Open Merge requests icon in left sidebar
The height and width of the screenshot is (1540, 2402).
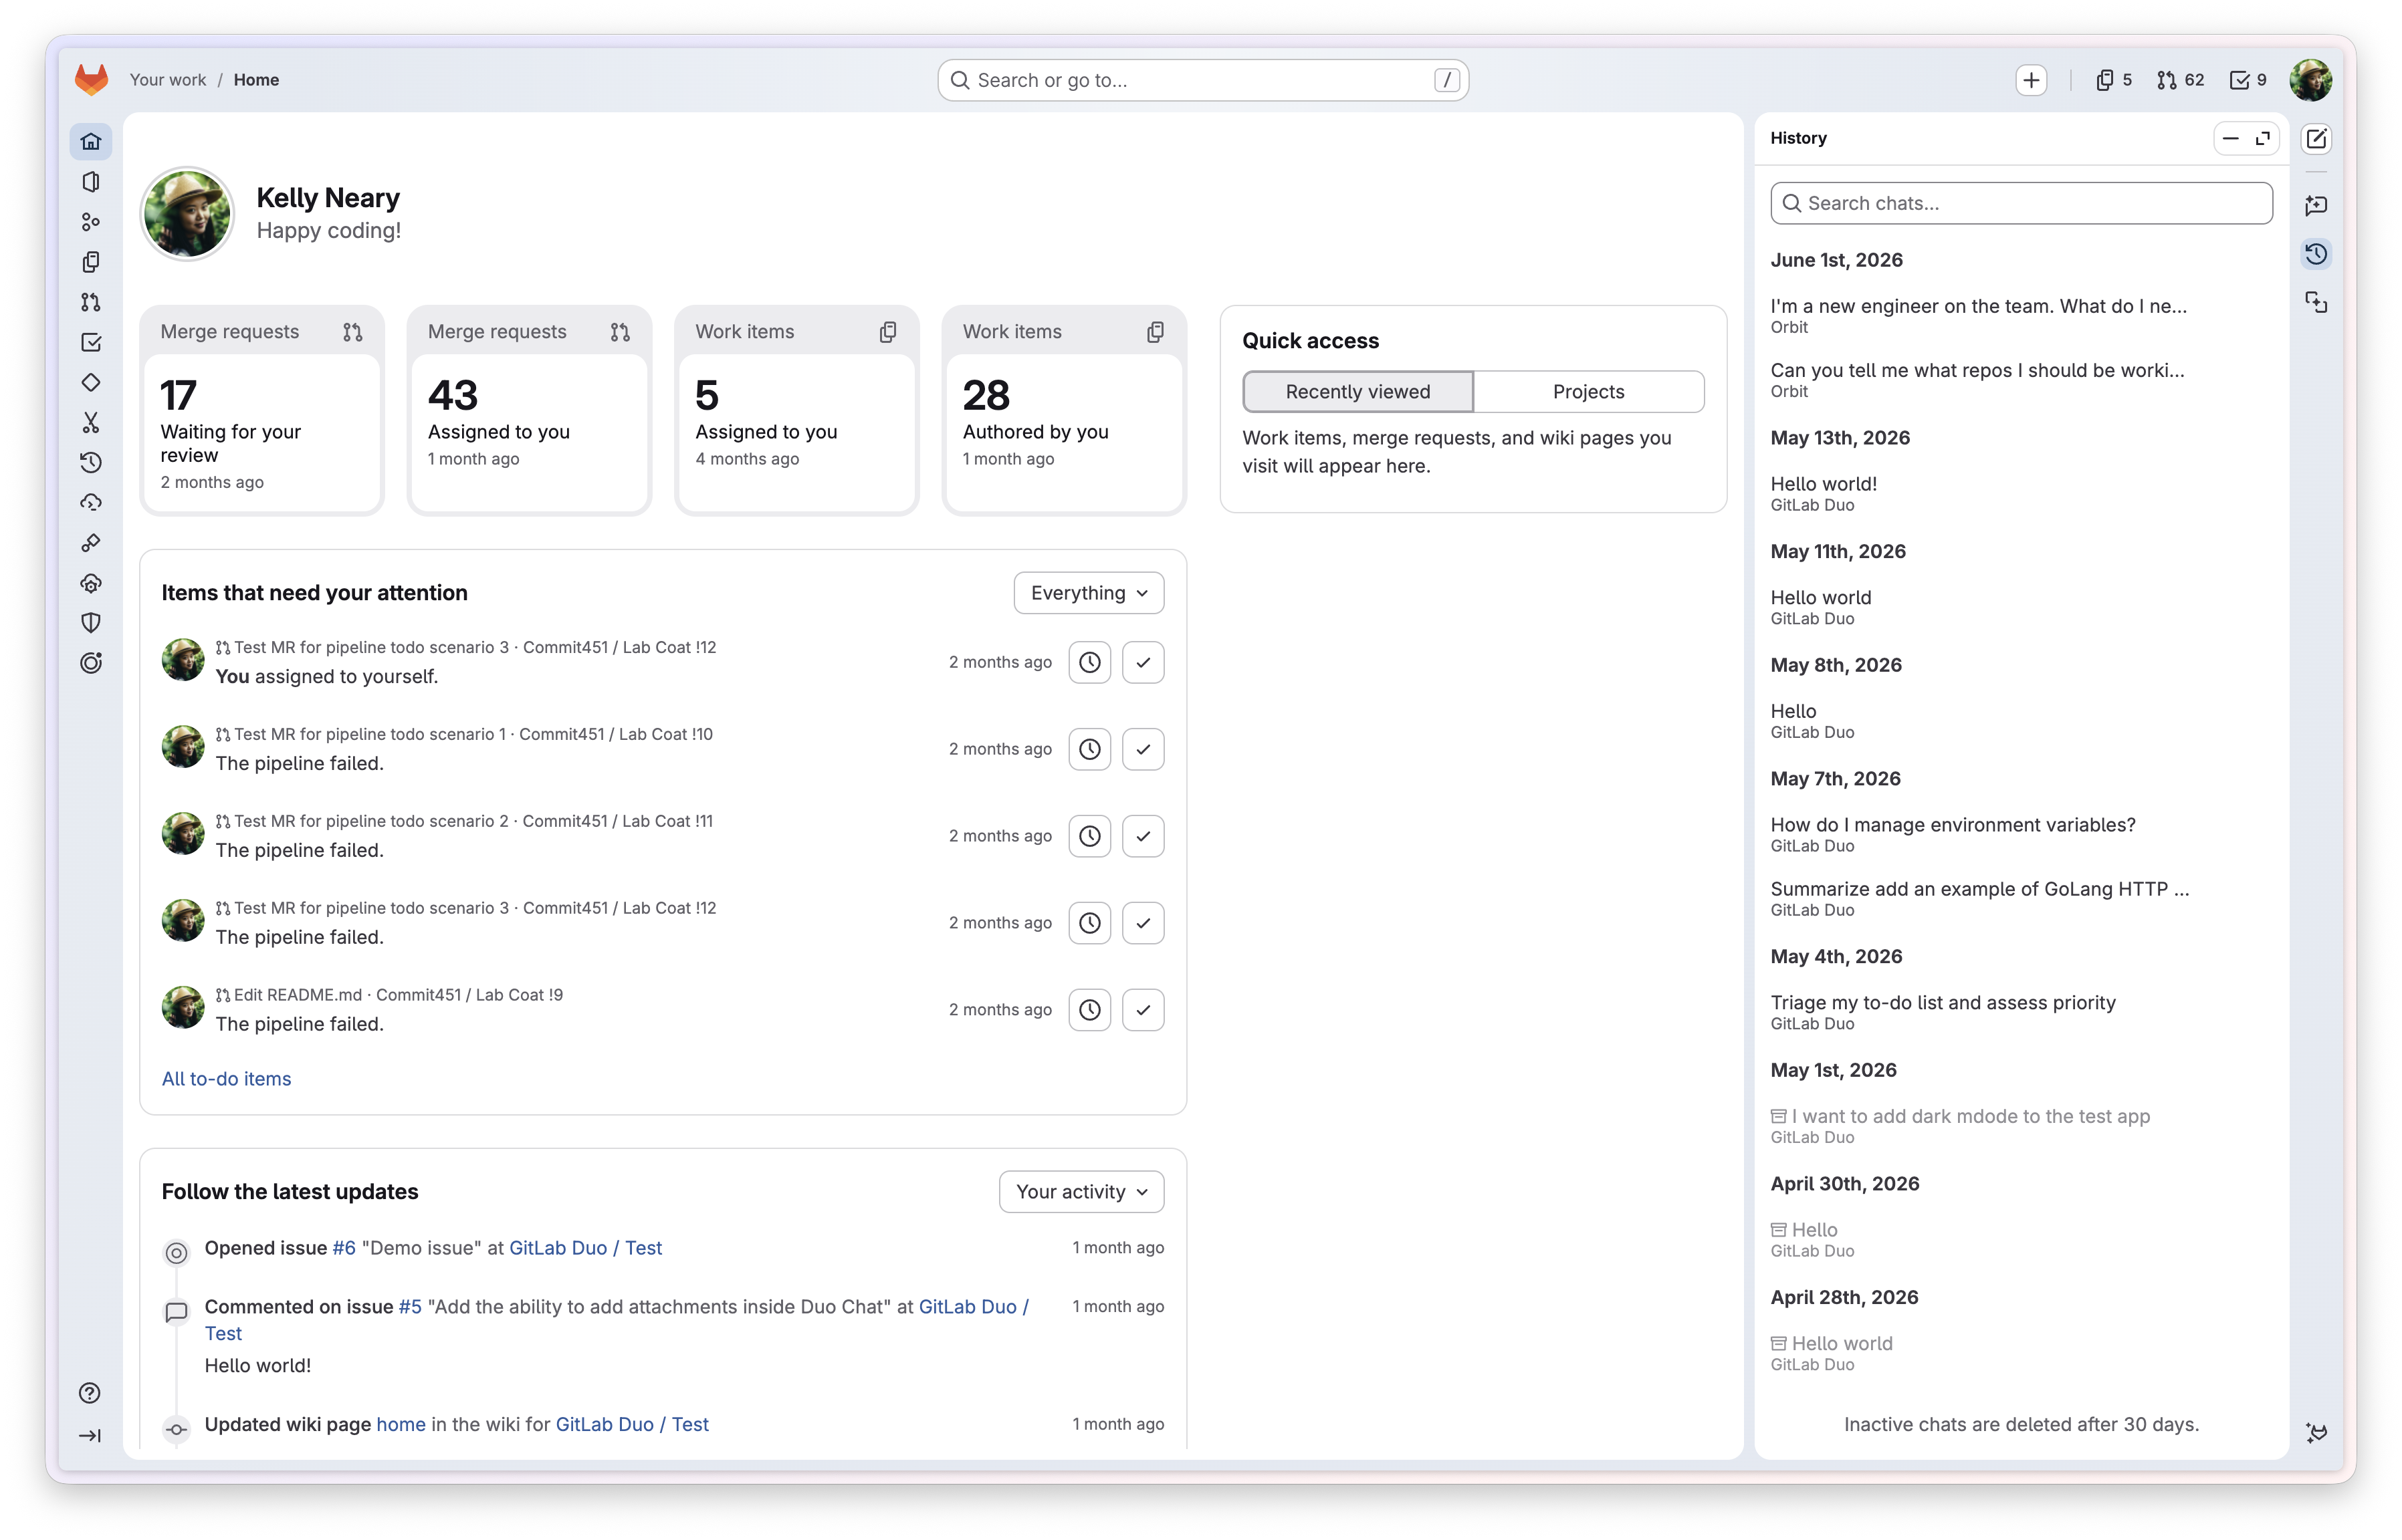91,302
